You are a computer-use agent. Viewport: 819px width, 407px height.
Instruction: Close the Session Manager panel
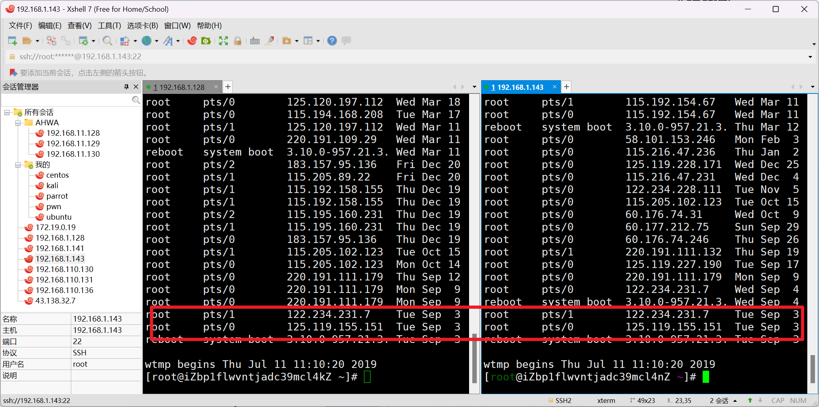[136, 87]
